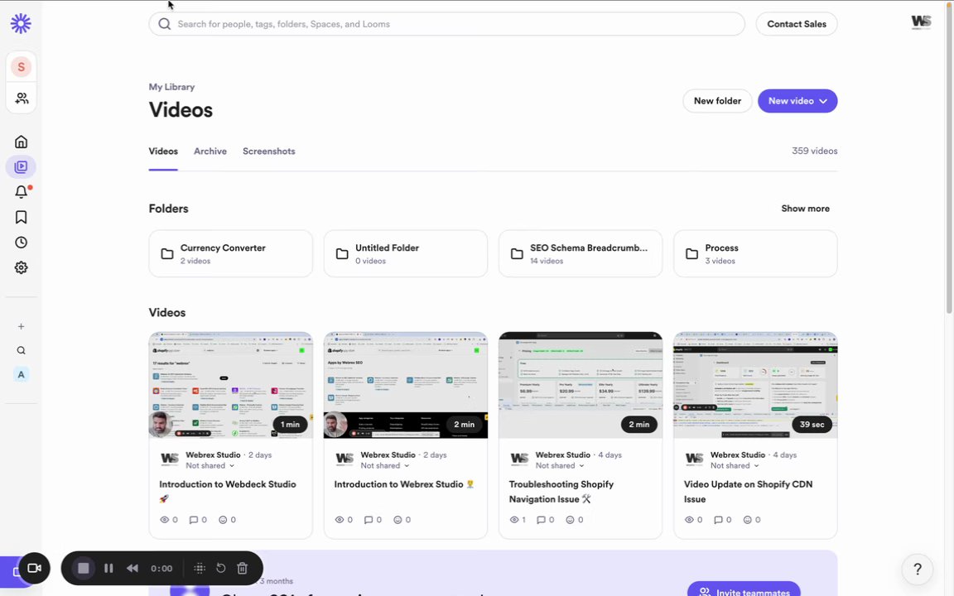954x596 pixels.
Task: Open the S workspace avatar
Action: pyautogui.click(x=22, y=67)
